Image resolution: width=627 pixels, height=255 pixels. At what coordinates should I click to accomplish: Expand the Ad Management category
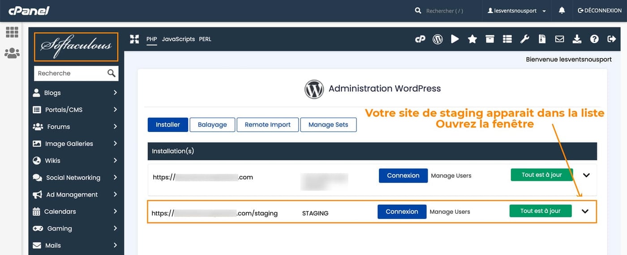(76, 195)
